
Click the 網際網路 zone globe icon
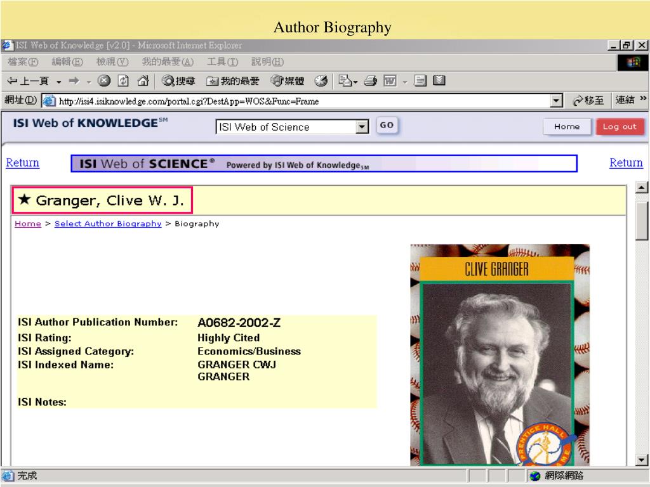pos(534,476)
